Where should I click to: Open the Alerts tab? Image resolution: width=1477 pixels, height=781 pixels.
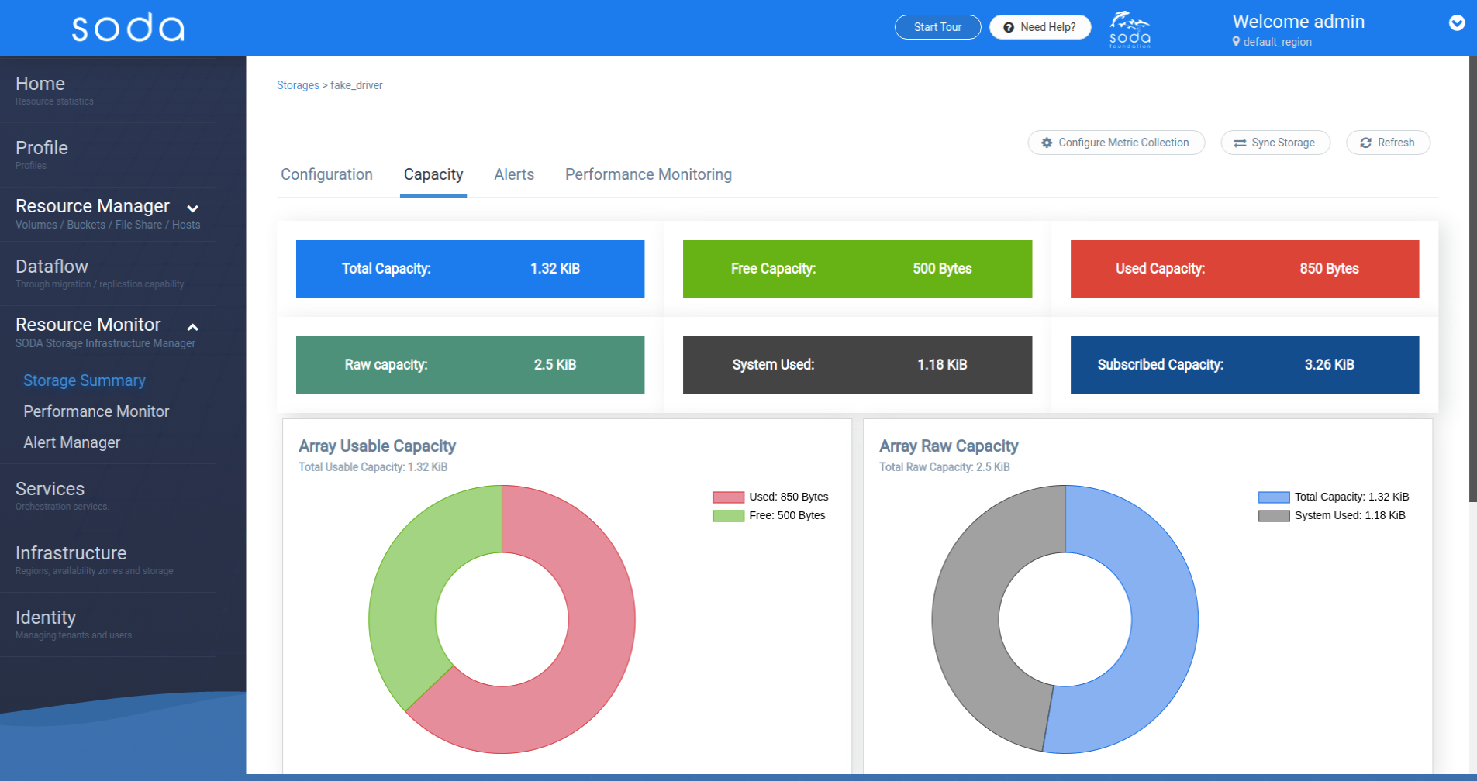pos(514,174)
